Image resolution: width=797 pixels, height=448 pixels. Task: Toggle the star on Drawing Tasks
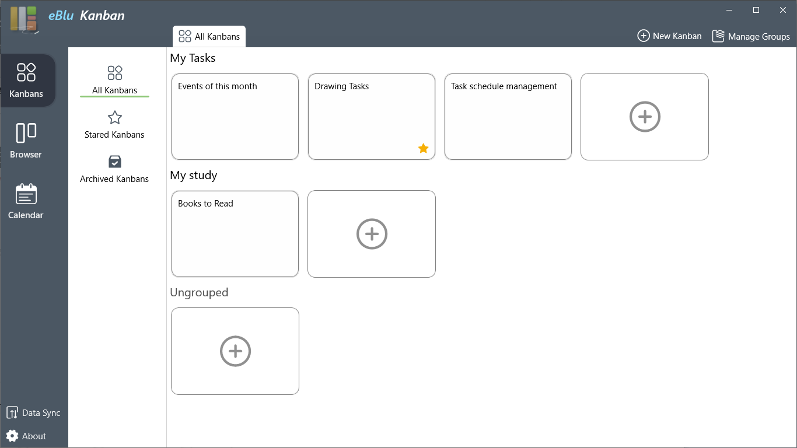click(x=423, y=149)
